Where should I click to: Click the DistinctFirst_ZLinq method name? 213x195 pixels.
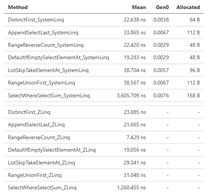pos(29,112)
